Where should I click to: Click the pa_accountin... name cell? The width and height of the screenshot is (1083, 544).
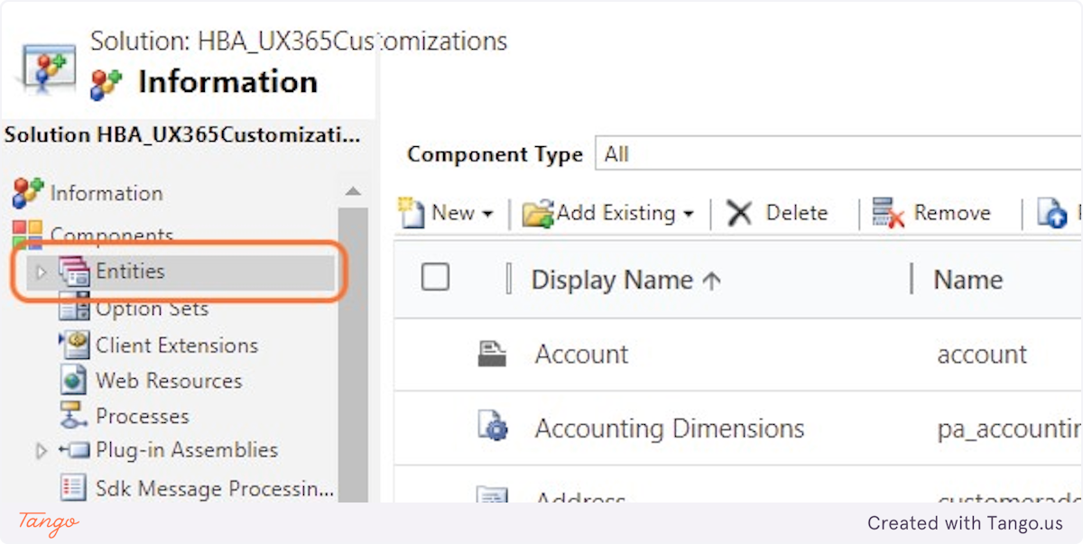(x=1009, y=429)
